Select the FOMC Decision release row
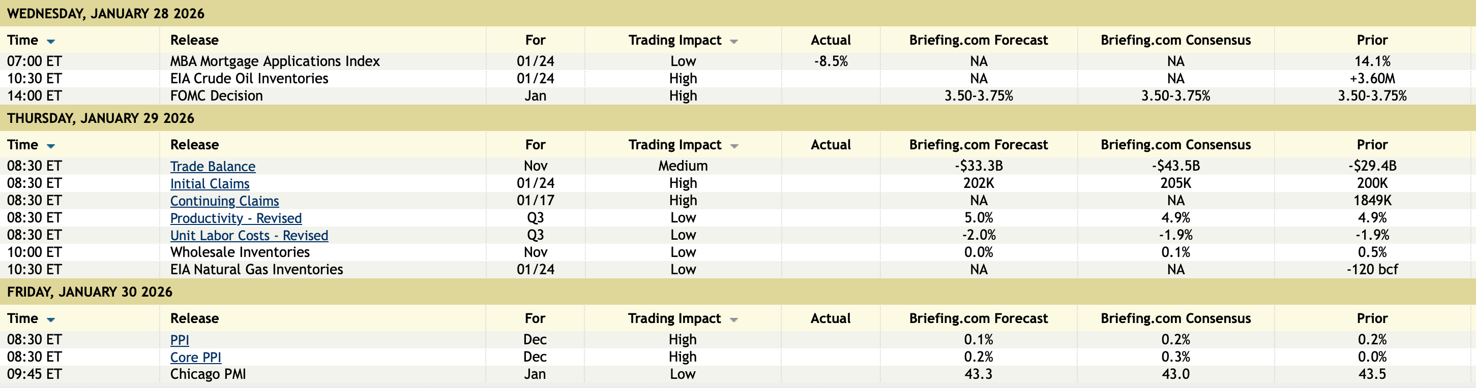1476x388 pixels. [x=216, y=95]
